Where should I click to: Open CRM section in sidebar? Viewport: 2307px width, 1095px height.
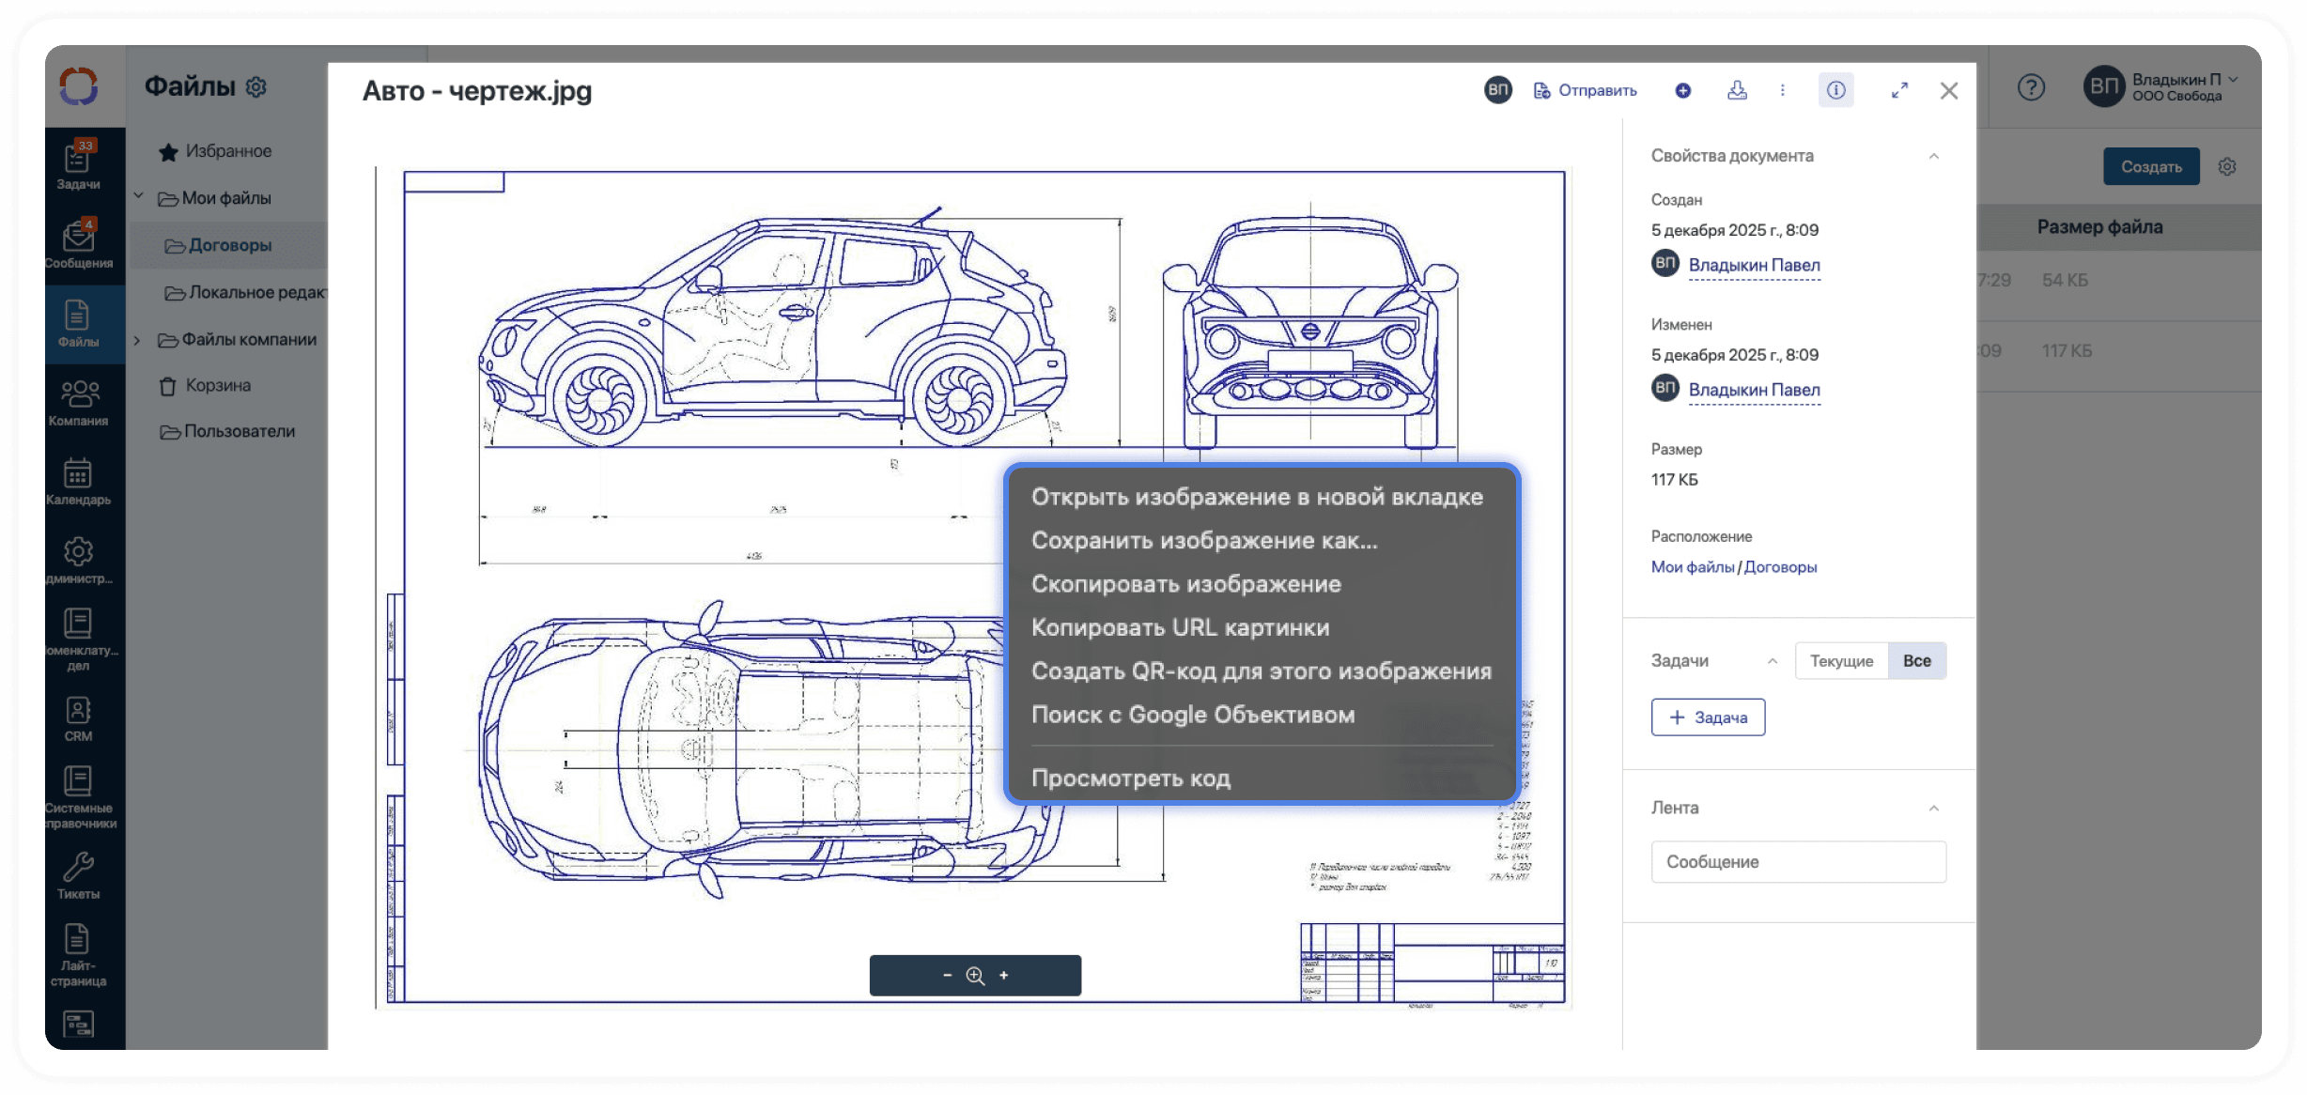pyautogui.click(x=78, y=718)
